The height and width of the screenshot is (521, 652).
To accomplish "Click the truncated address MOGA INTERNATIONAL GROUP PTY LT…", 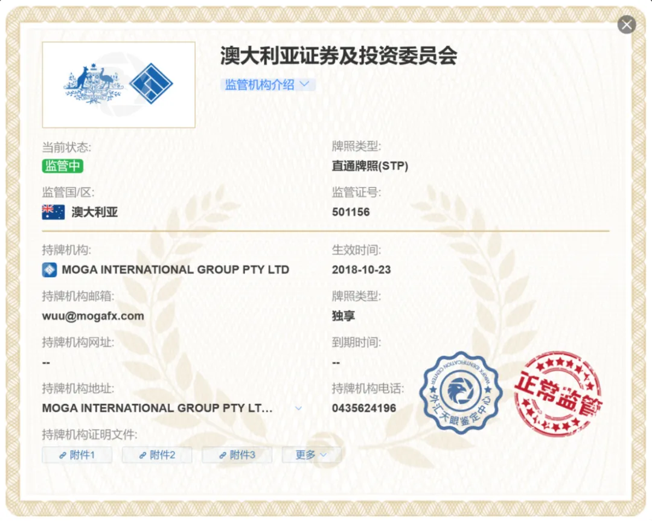I will (157, 408).
